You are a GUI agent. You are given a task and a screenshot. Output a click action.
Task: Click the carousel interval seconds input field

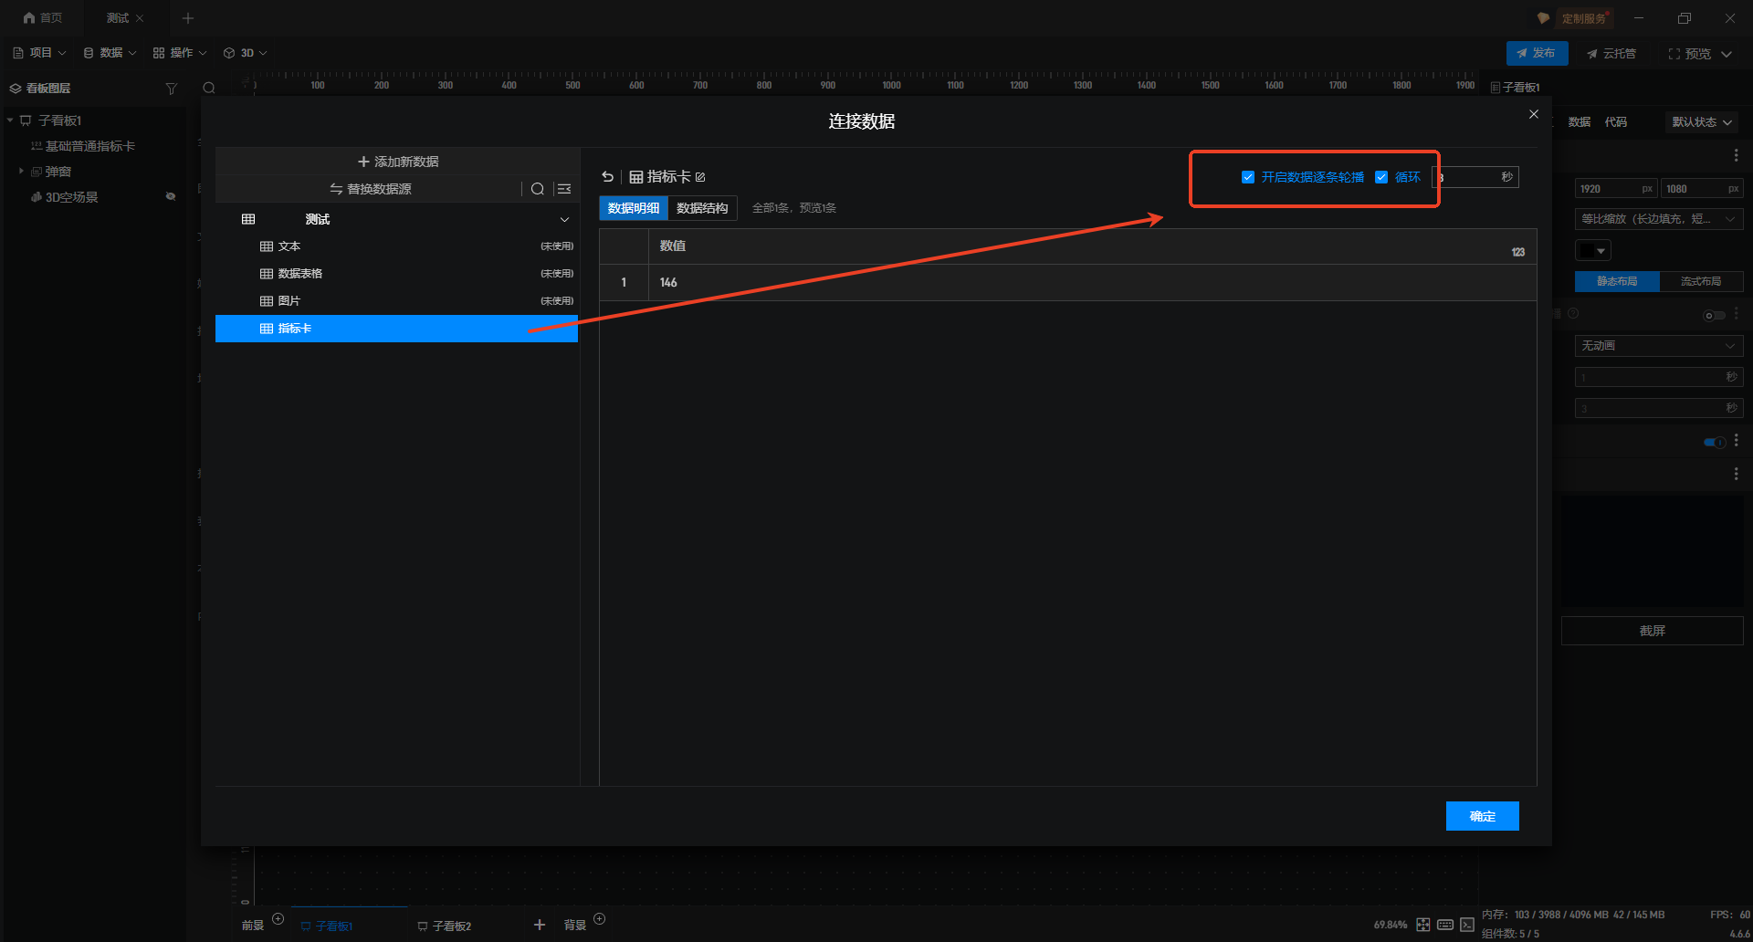point(1470,177)
